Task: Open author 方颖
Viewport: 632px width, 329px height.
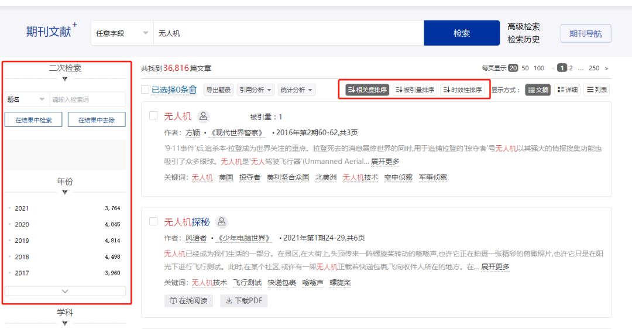Action: tap(193, 133)
